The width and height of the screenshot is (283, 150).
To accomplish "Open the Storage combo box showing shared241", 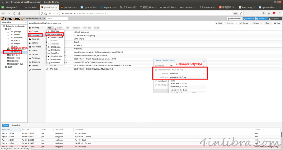I will 187,74.
